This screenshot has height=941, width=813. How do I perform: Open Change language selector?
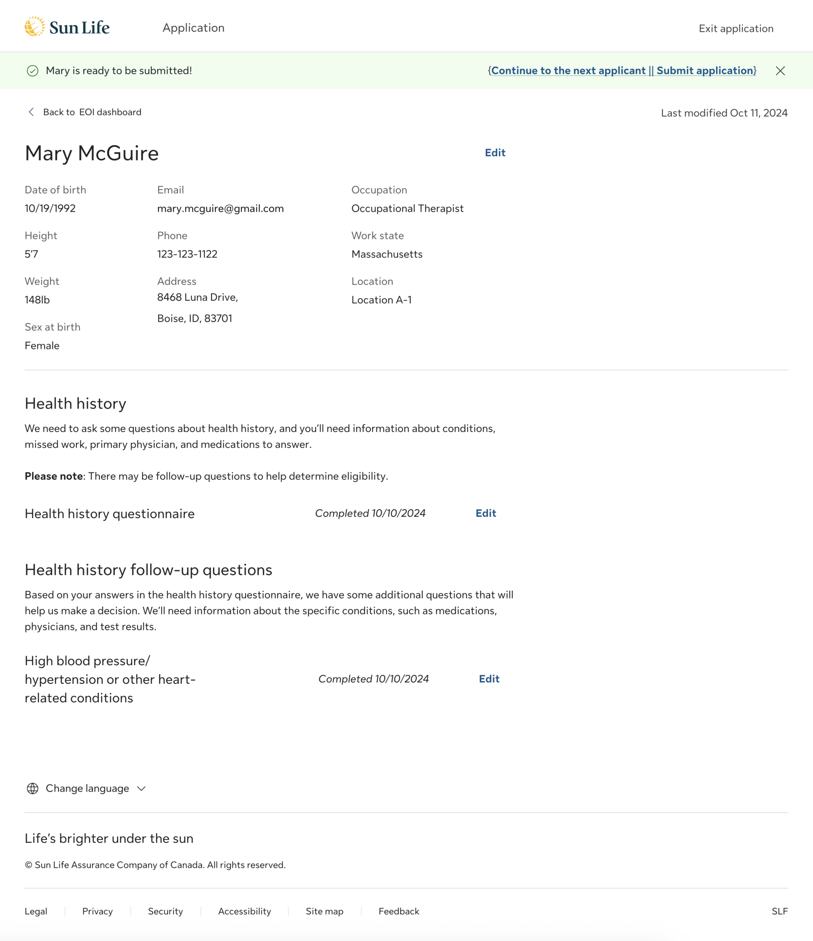[x=87, y=788]
